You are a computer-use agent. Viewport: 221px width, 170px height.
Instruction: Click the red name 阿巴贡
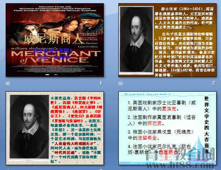tap(154, 123)
